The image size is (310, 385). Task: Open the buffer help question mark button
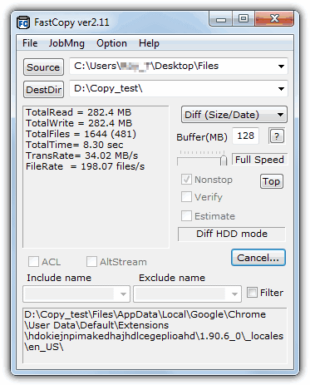(277, 136)
